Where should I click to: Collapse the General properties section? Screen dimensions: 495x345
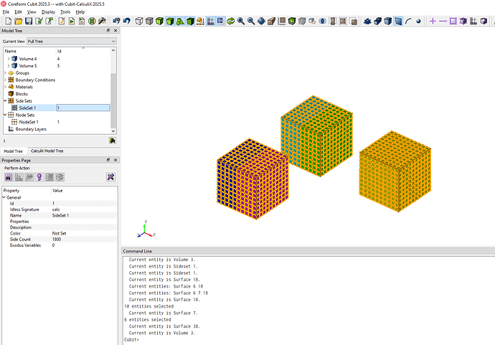(x=4, y=197)
